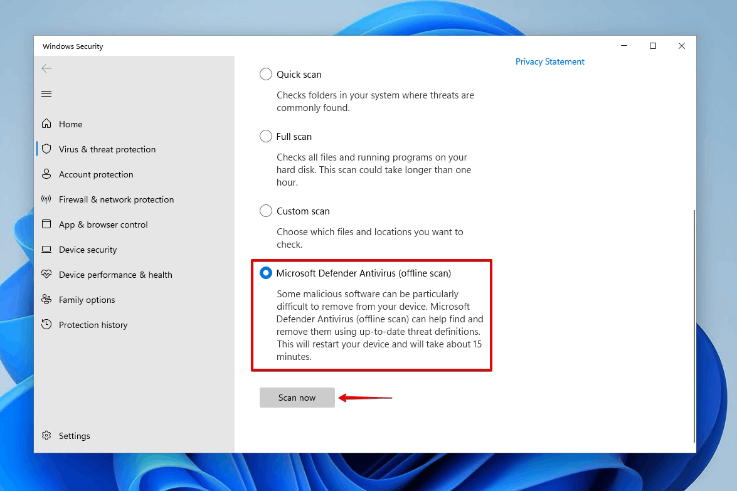737x491 pixels.
Task: Click the vertical scrollbar thumb
Action: click(x=694, y=326)
